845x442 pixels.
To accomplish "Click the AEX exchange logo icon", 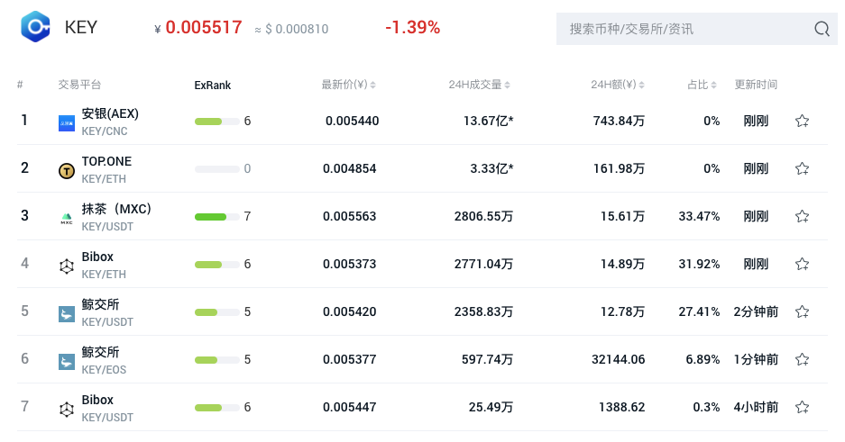I will coord(67,123).
